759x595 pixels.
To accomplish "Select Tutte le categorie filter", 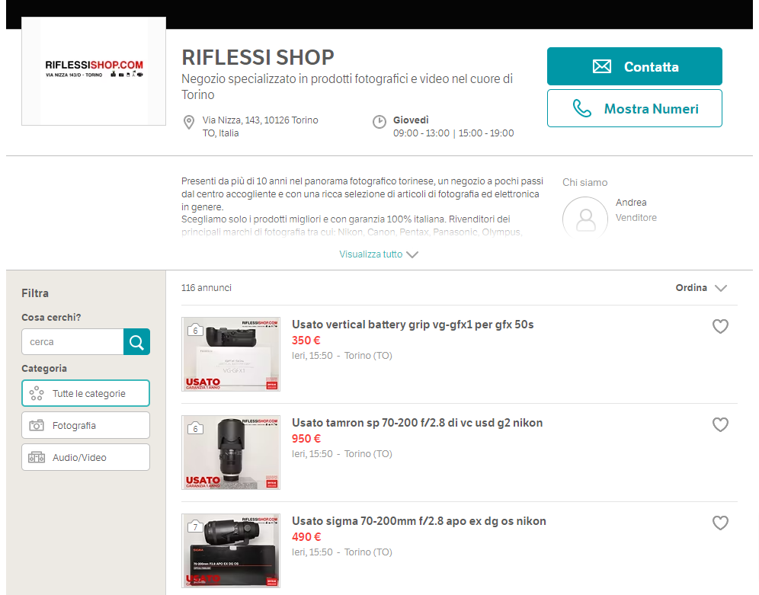I will 85,393.
